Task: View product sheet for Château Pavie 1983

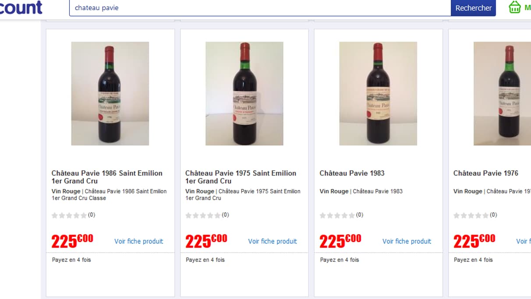Action: point(407,241)
